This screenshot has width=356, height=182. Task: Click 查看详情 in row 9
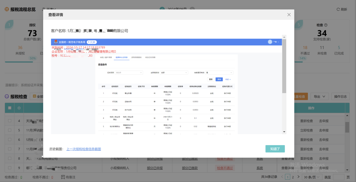(288, 168)
